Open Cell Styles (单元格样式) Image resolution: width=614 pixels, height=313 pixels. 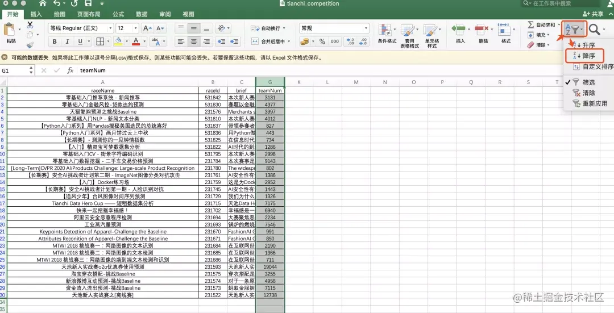(432, 36)
